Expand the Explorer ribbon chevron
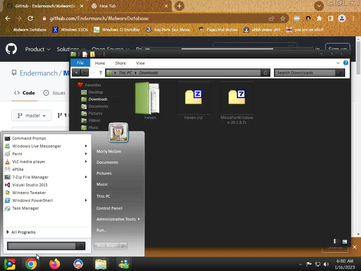 (338, 63)
